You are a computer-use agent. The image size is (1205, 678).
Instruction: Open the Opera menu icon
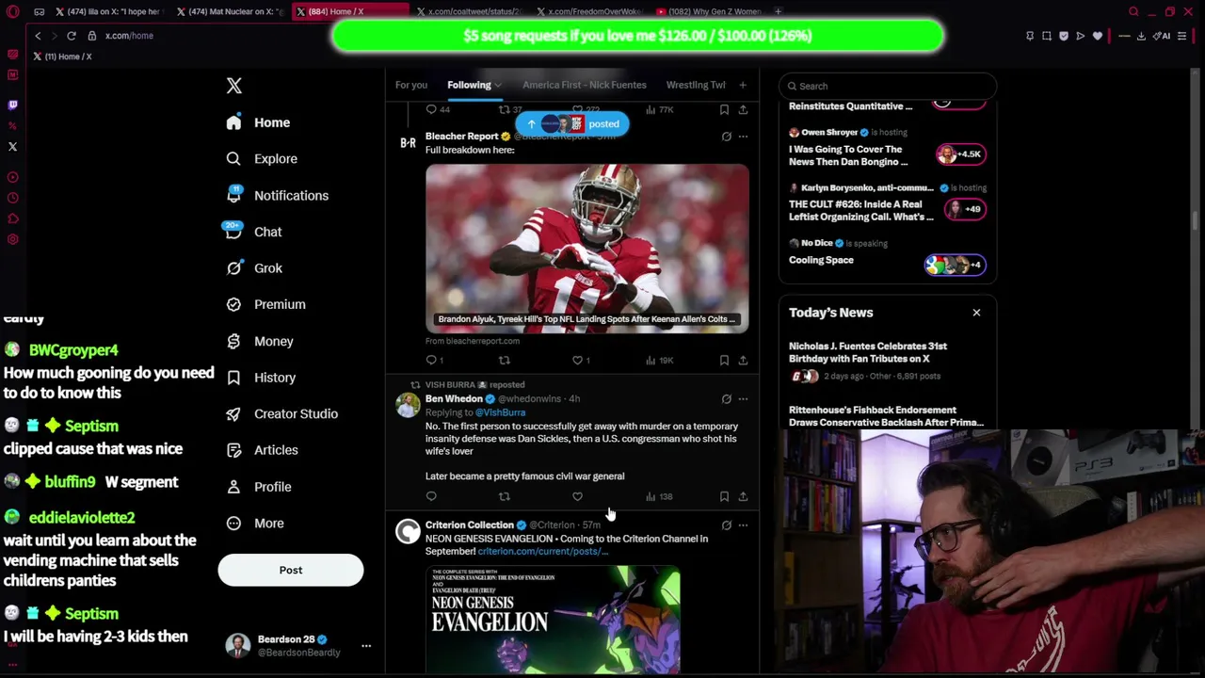12,11
